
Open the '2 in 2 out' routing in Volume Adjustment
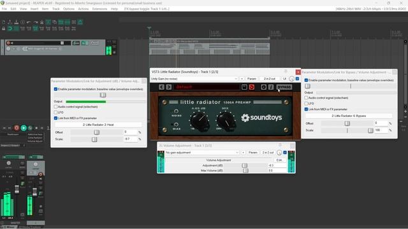tap(268, 153)
